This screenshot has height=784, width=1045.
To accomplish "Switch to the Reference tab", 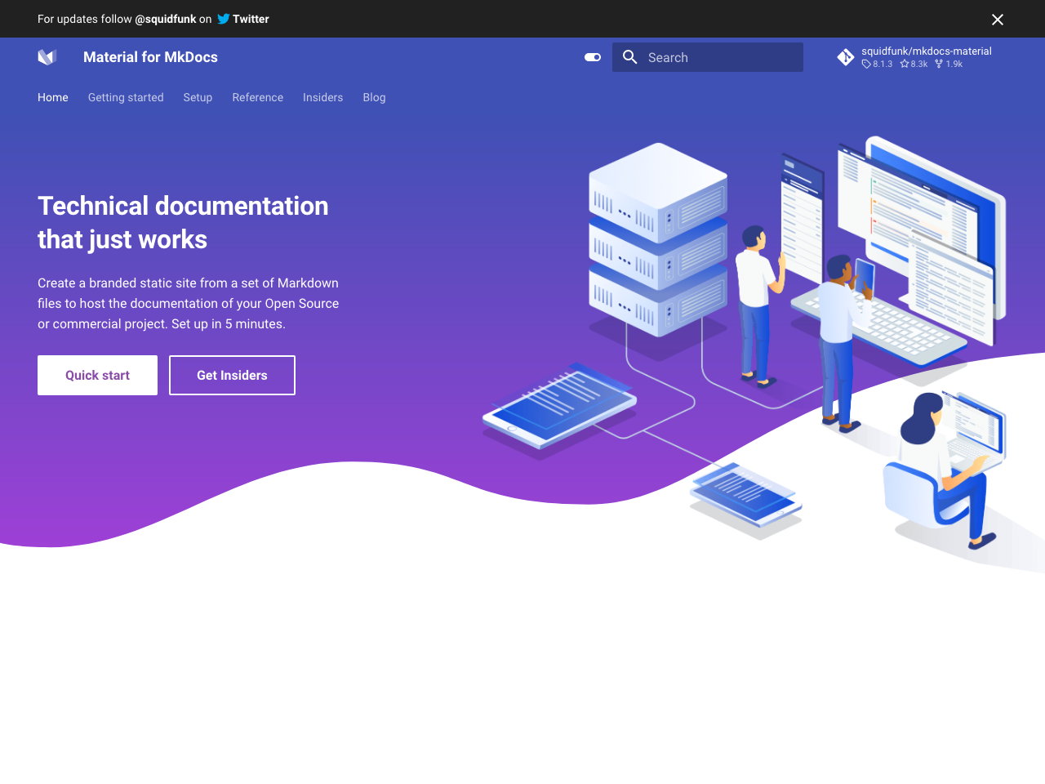I will point(257,97).
